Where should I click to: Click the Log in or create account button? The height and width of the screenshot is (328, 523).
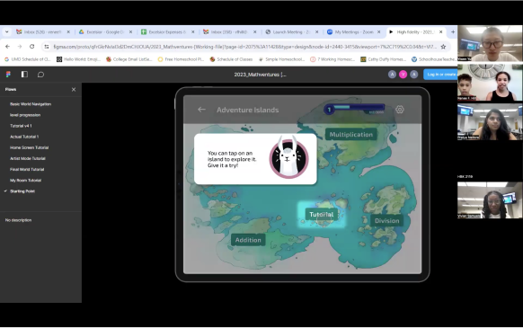pos(440,75)
